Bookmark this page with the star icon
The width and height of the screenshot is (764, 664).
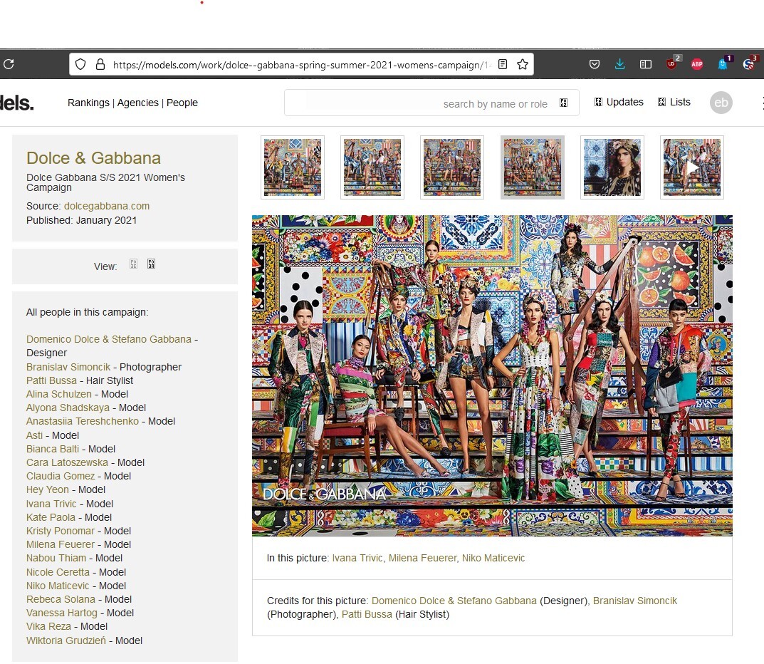pos(523,64)
